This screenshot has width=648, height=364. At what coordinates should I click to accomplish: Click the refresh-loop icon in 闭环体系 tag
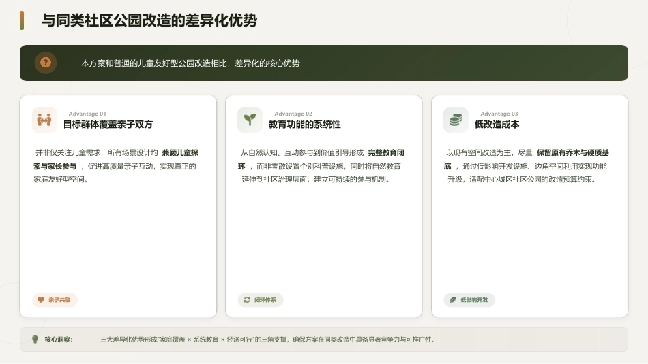(247, 299)
